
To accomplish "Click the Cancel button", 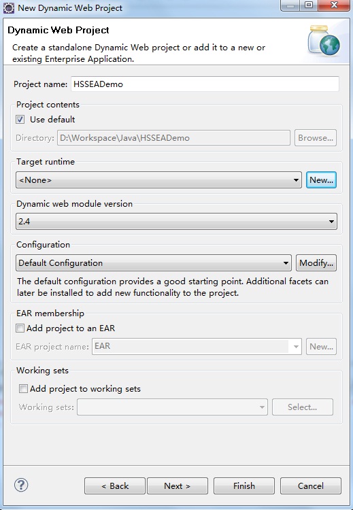I will [x=311, y=486].
